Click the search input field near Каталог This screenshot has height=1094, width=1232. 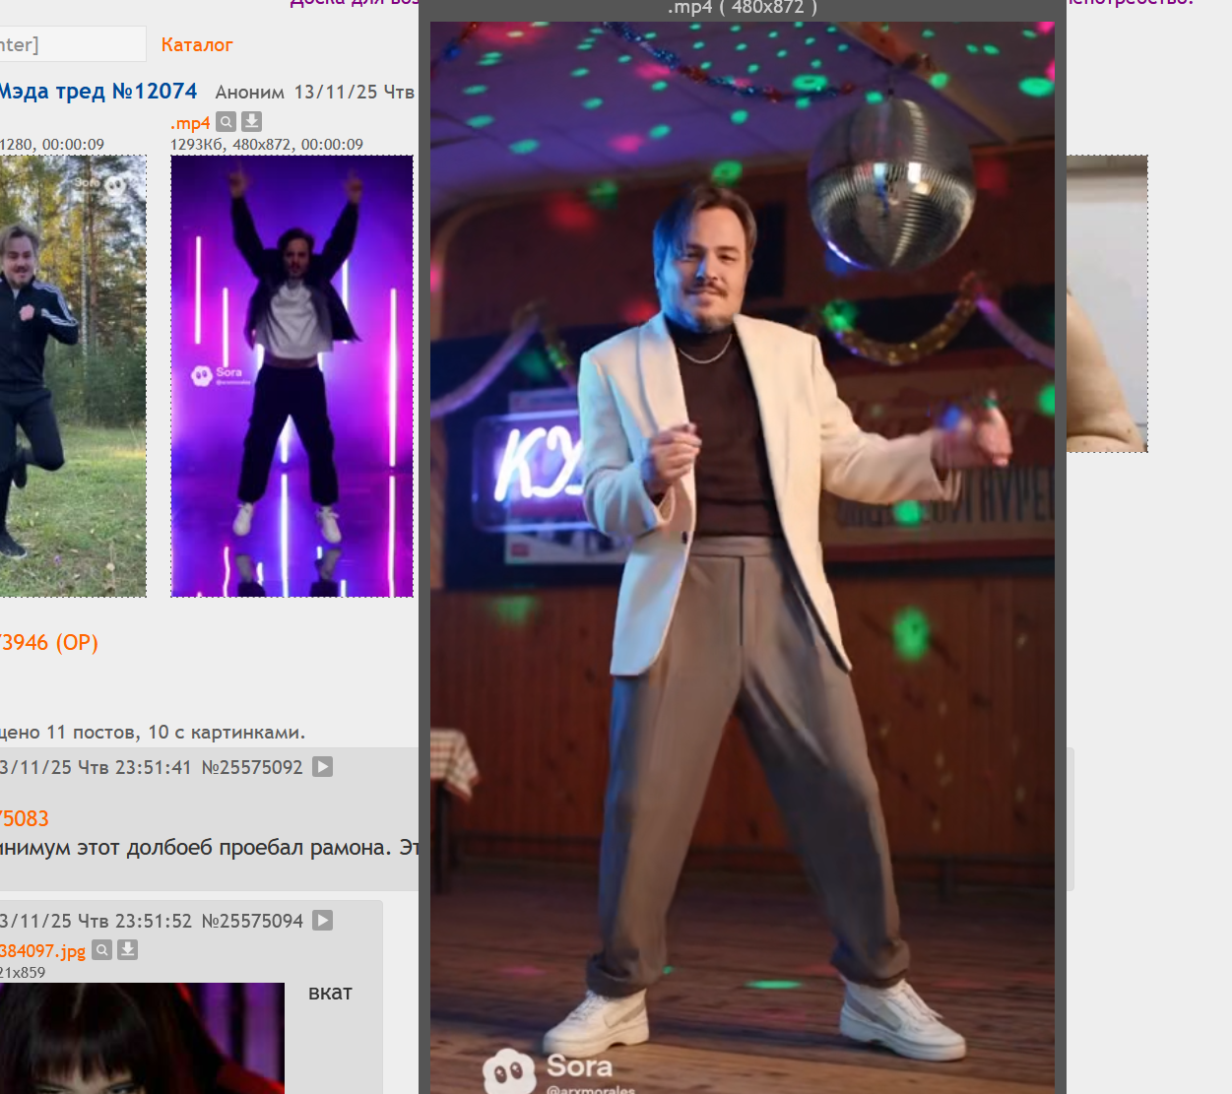73,44
